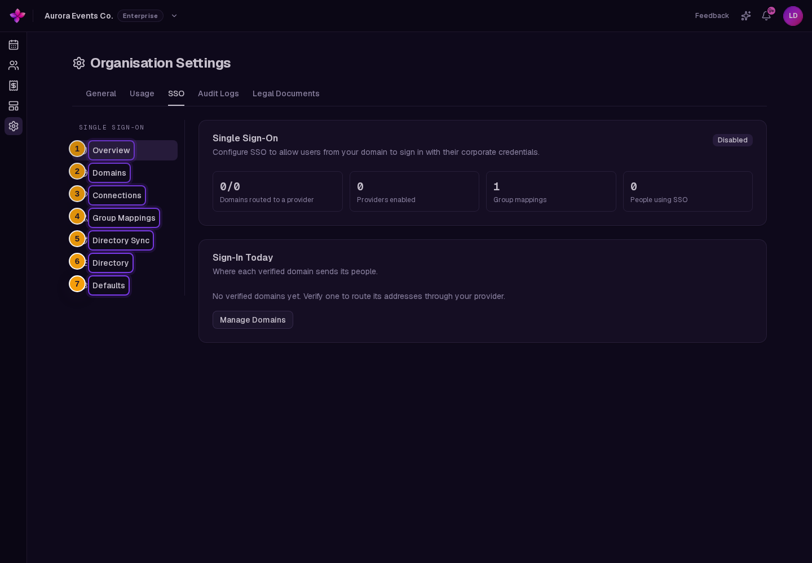Open the calendar page from the sidebar
Viewport: 812px width, 563px height.
point(14,45)
